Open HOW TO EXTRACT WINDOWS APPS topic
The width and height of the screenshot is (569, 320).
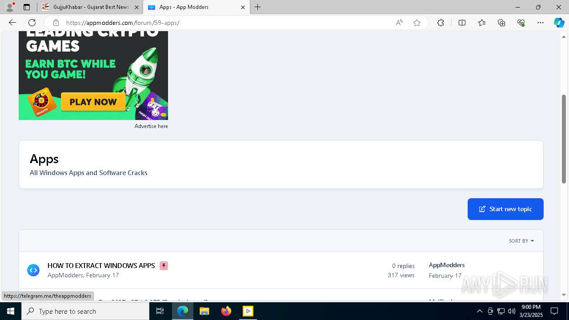(x=101, y=265)
